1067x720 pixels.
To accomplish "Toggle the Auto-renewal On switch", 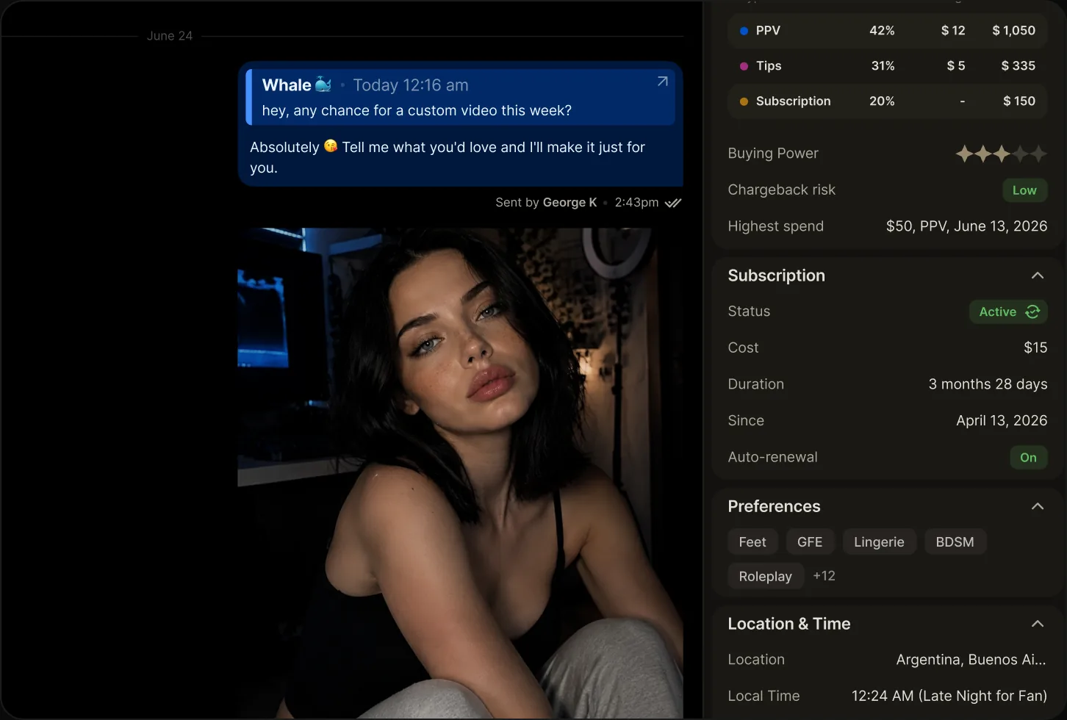I will click(1028, 458).
